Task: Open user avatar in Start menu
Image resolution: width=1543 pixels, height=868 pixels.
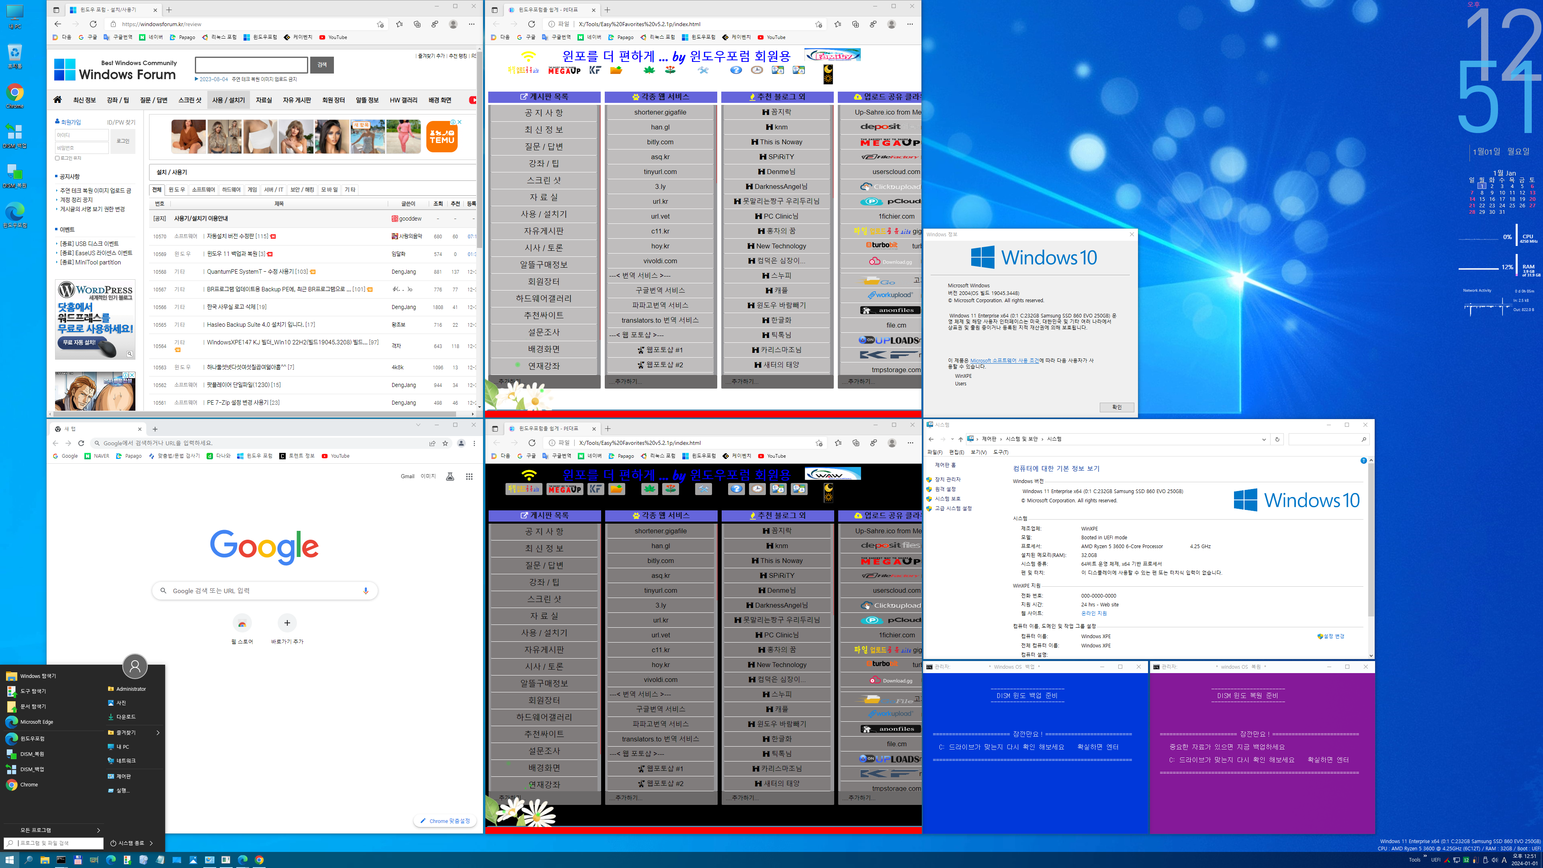Action: coord(135,666)
